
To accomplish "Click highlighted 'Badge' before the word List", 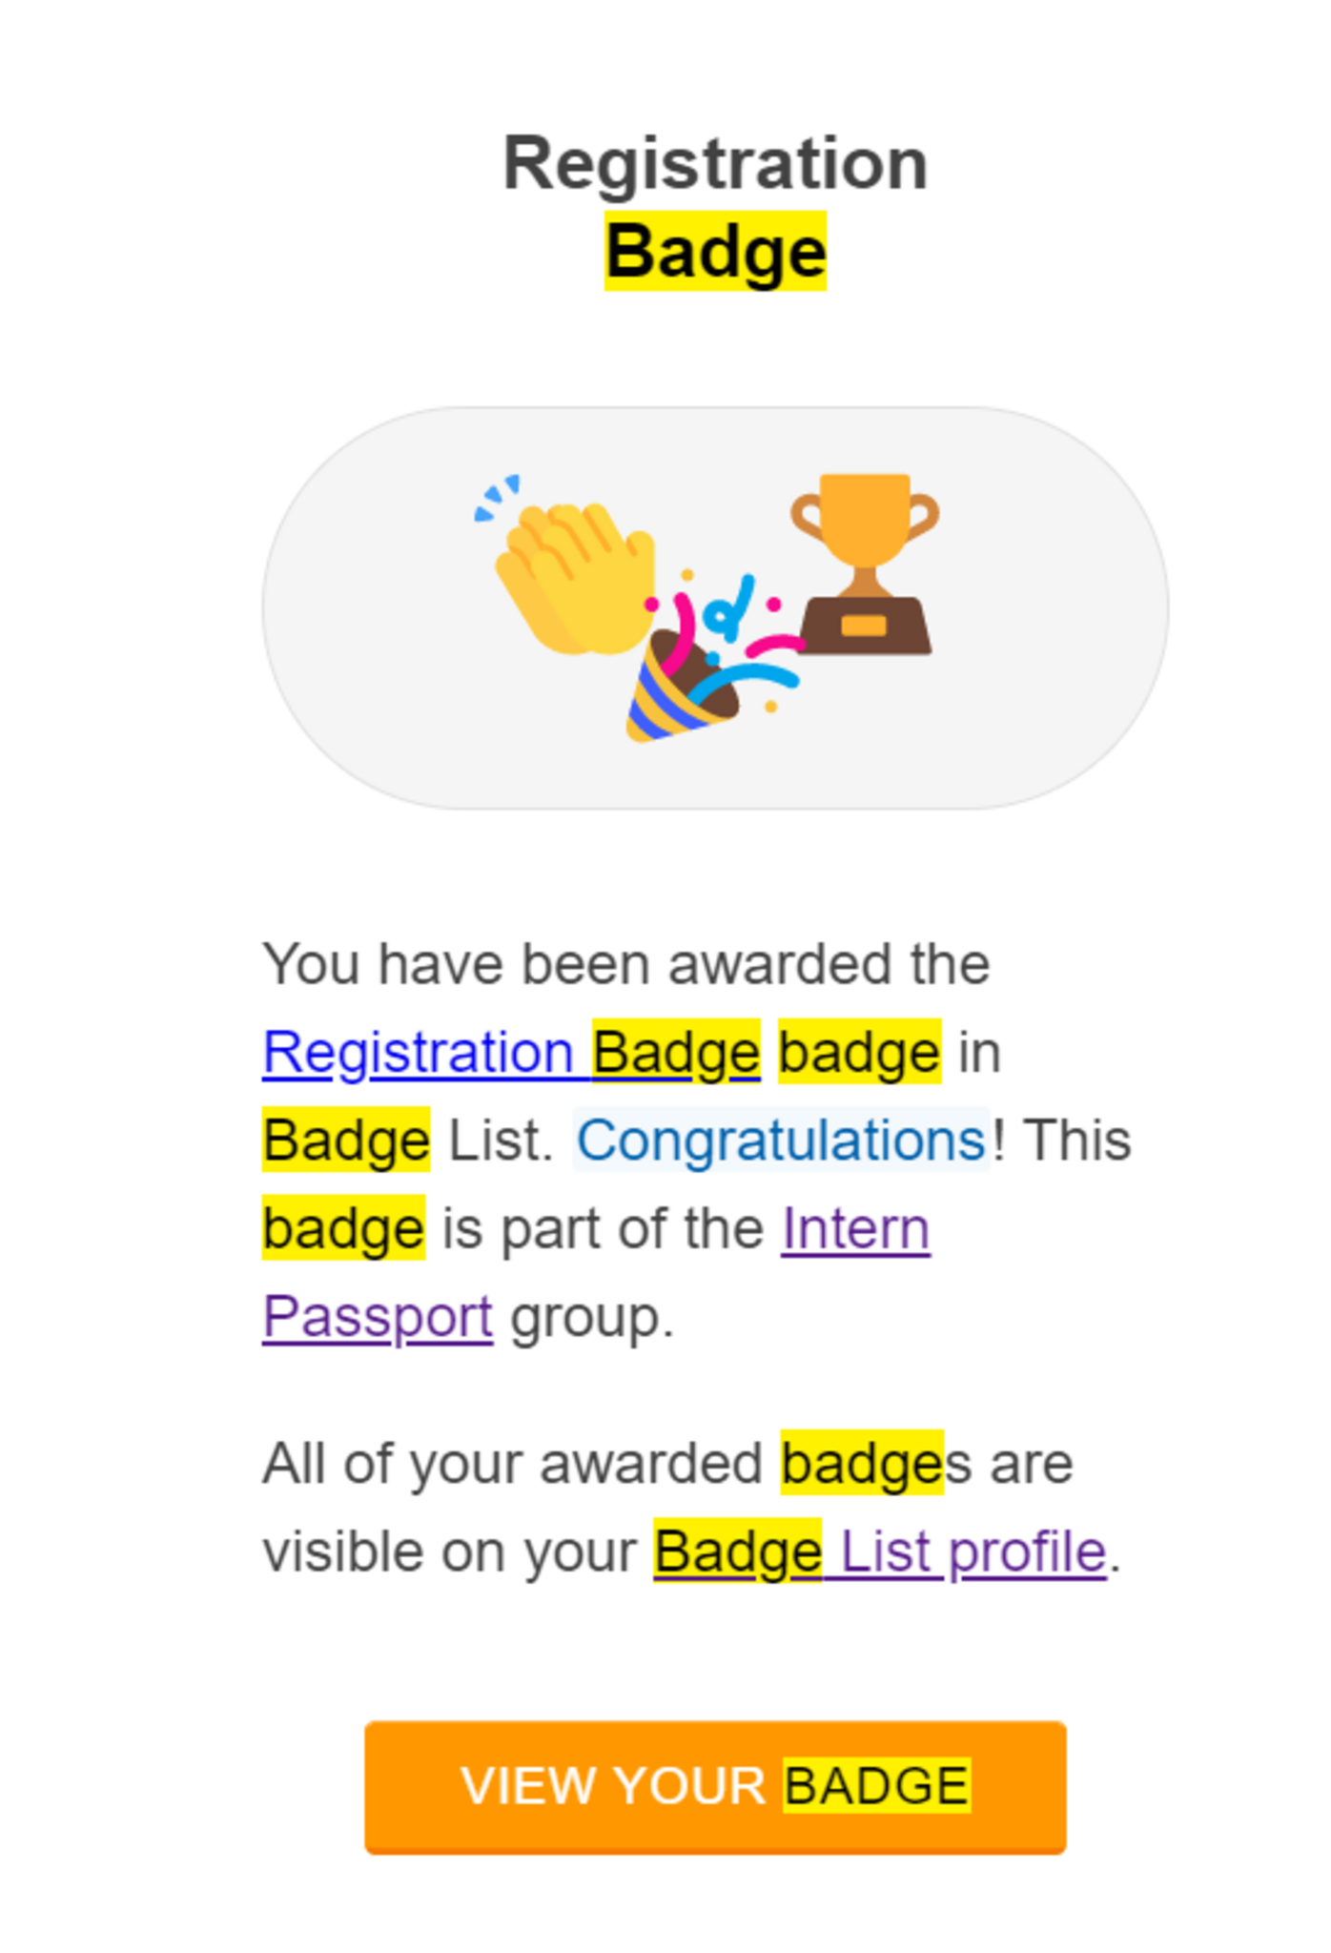I will tap(346, 1141).
